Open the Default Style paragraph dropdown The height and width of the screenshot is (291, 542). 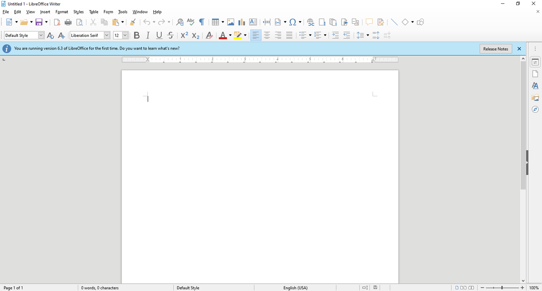pyautogui.click(x=41, y=36)
